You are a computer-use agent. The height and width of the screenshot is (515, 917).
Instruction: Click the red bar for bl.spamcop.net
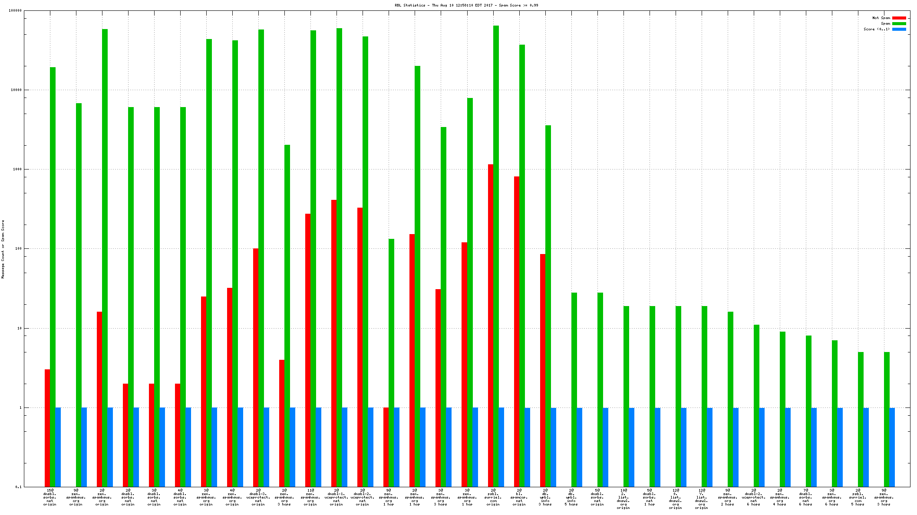click(x=517, y=329)
